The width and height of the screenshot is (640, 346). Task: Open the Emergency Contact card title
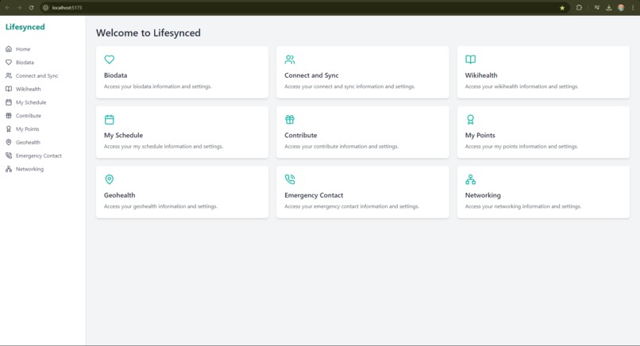pos(314,195)
